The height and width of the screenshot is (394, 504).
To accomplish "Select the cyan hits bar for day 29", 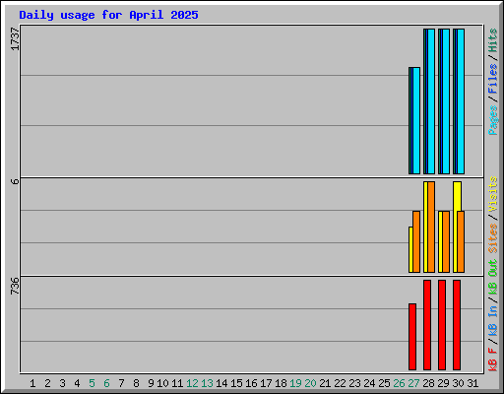I will (446, 101).
